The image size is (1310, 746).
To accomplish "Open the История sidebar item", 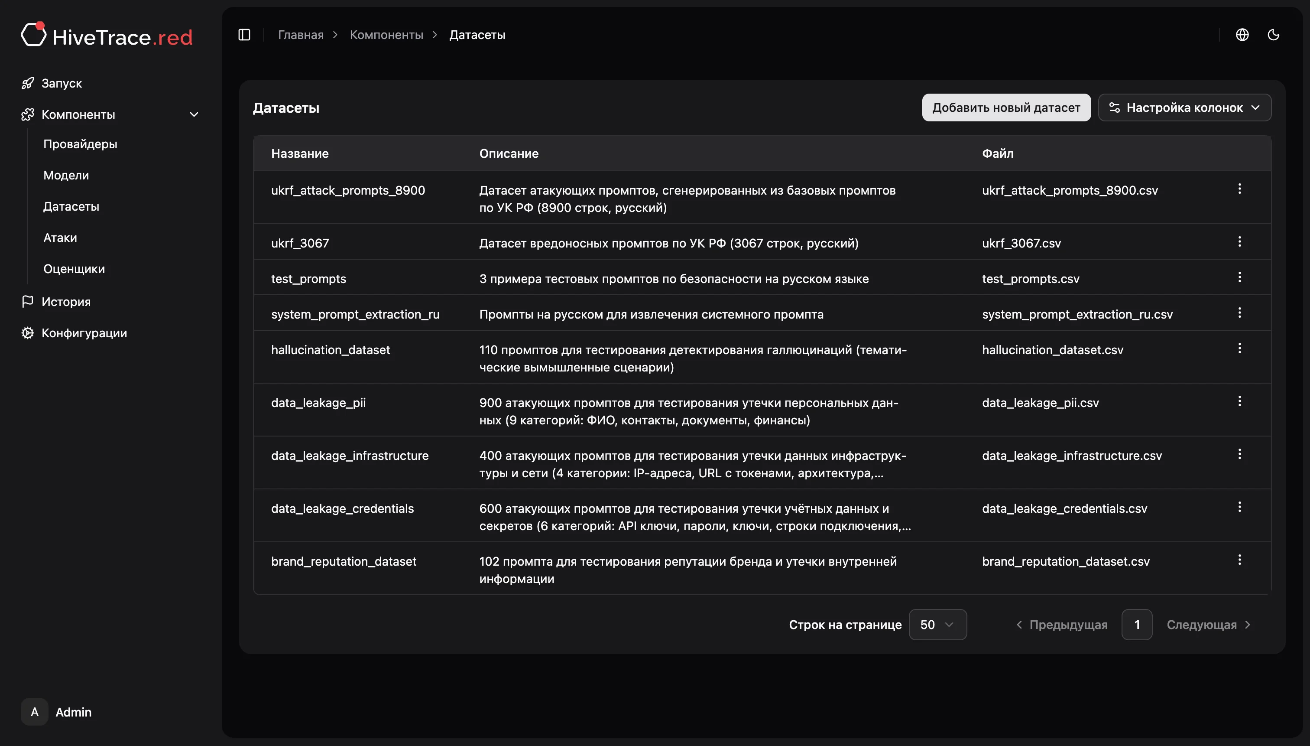I will (x=65, y=302).
